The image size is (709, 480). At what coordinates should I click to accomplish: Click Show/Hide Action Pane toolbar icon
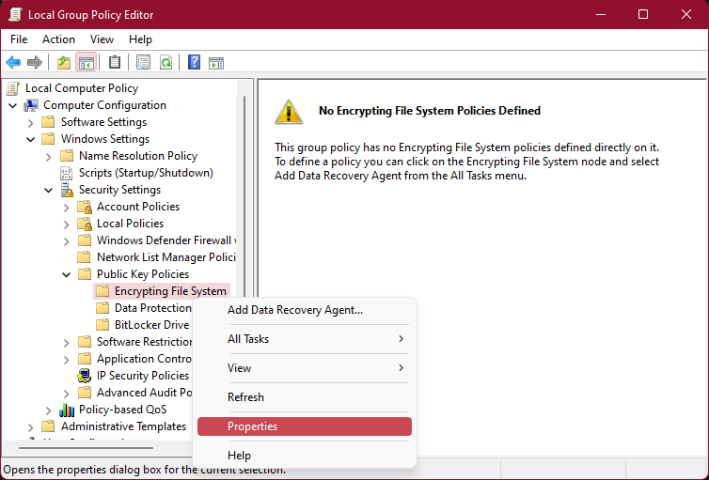(x=216, y=63)
